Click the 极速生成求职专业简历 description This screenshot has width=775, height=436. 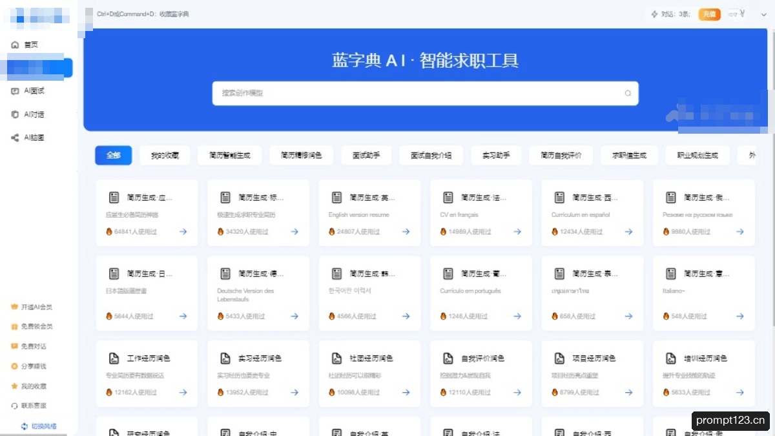[246, 214]
